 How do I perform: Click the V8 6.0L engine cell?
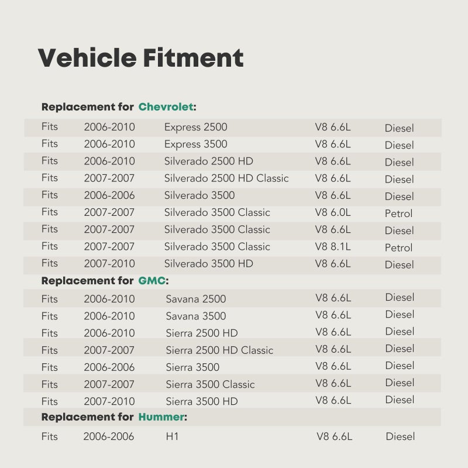[x=332, y=212]
